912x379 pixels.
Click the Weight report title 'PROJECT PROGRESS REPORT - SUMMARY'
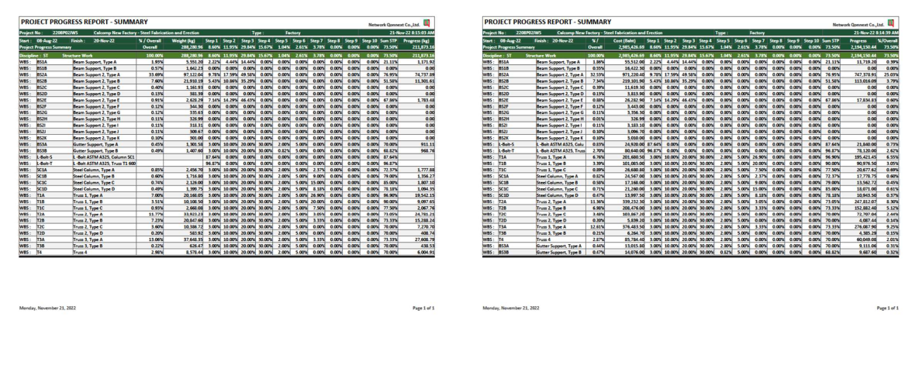coord(85,22)
